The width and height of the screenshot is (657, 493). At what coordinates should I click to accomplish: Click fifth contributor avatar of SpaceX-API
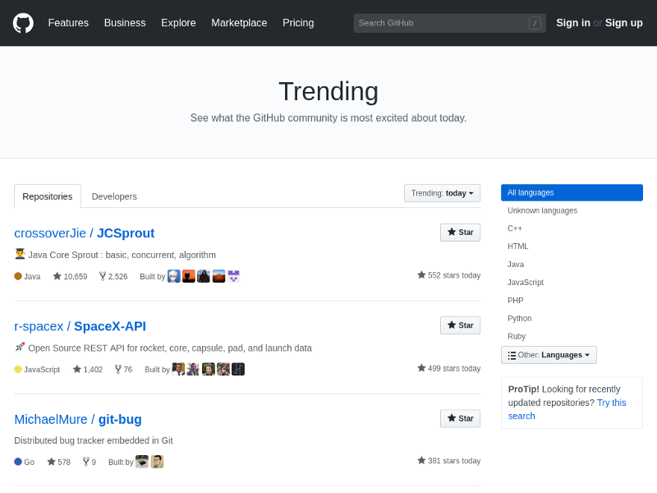[238, 369]
